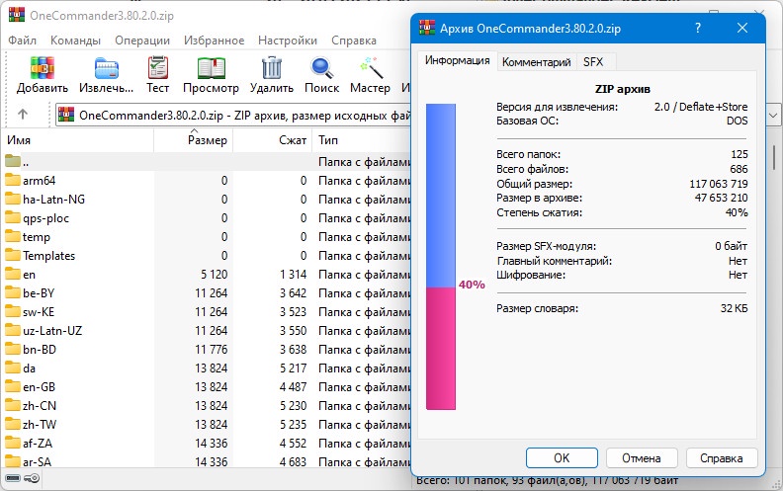Screen dimensions: 783x491
Task: Select the Templates folder icon
Action: click(x=13, y=255)
